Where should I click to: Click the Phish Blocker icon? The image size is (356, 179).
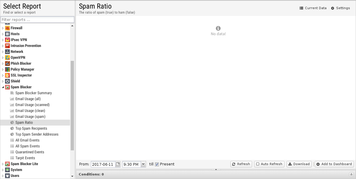click(x=7, y=64)
